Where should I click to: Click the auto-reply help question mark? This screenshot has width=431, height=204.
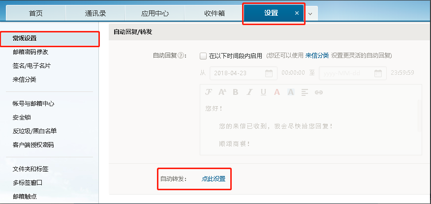click(x=181, y=56)
